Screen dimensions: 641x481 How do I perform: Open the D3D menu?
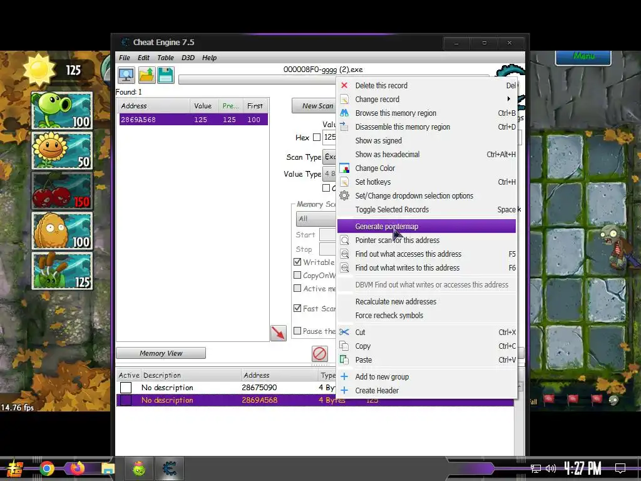[188, 58]
